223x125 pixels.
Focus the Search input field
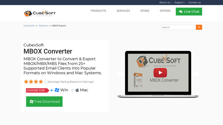[178, 27]
